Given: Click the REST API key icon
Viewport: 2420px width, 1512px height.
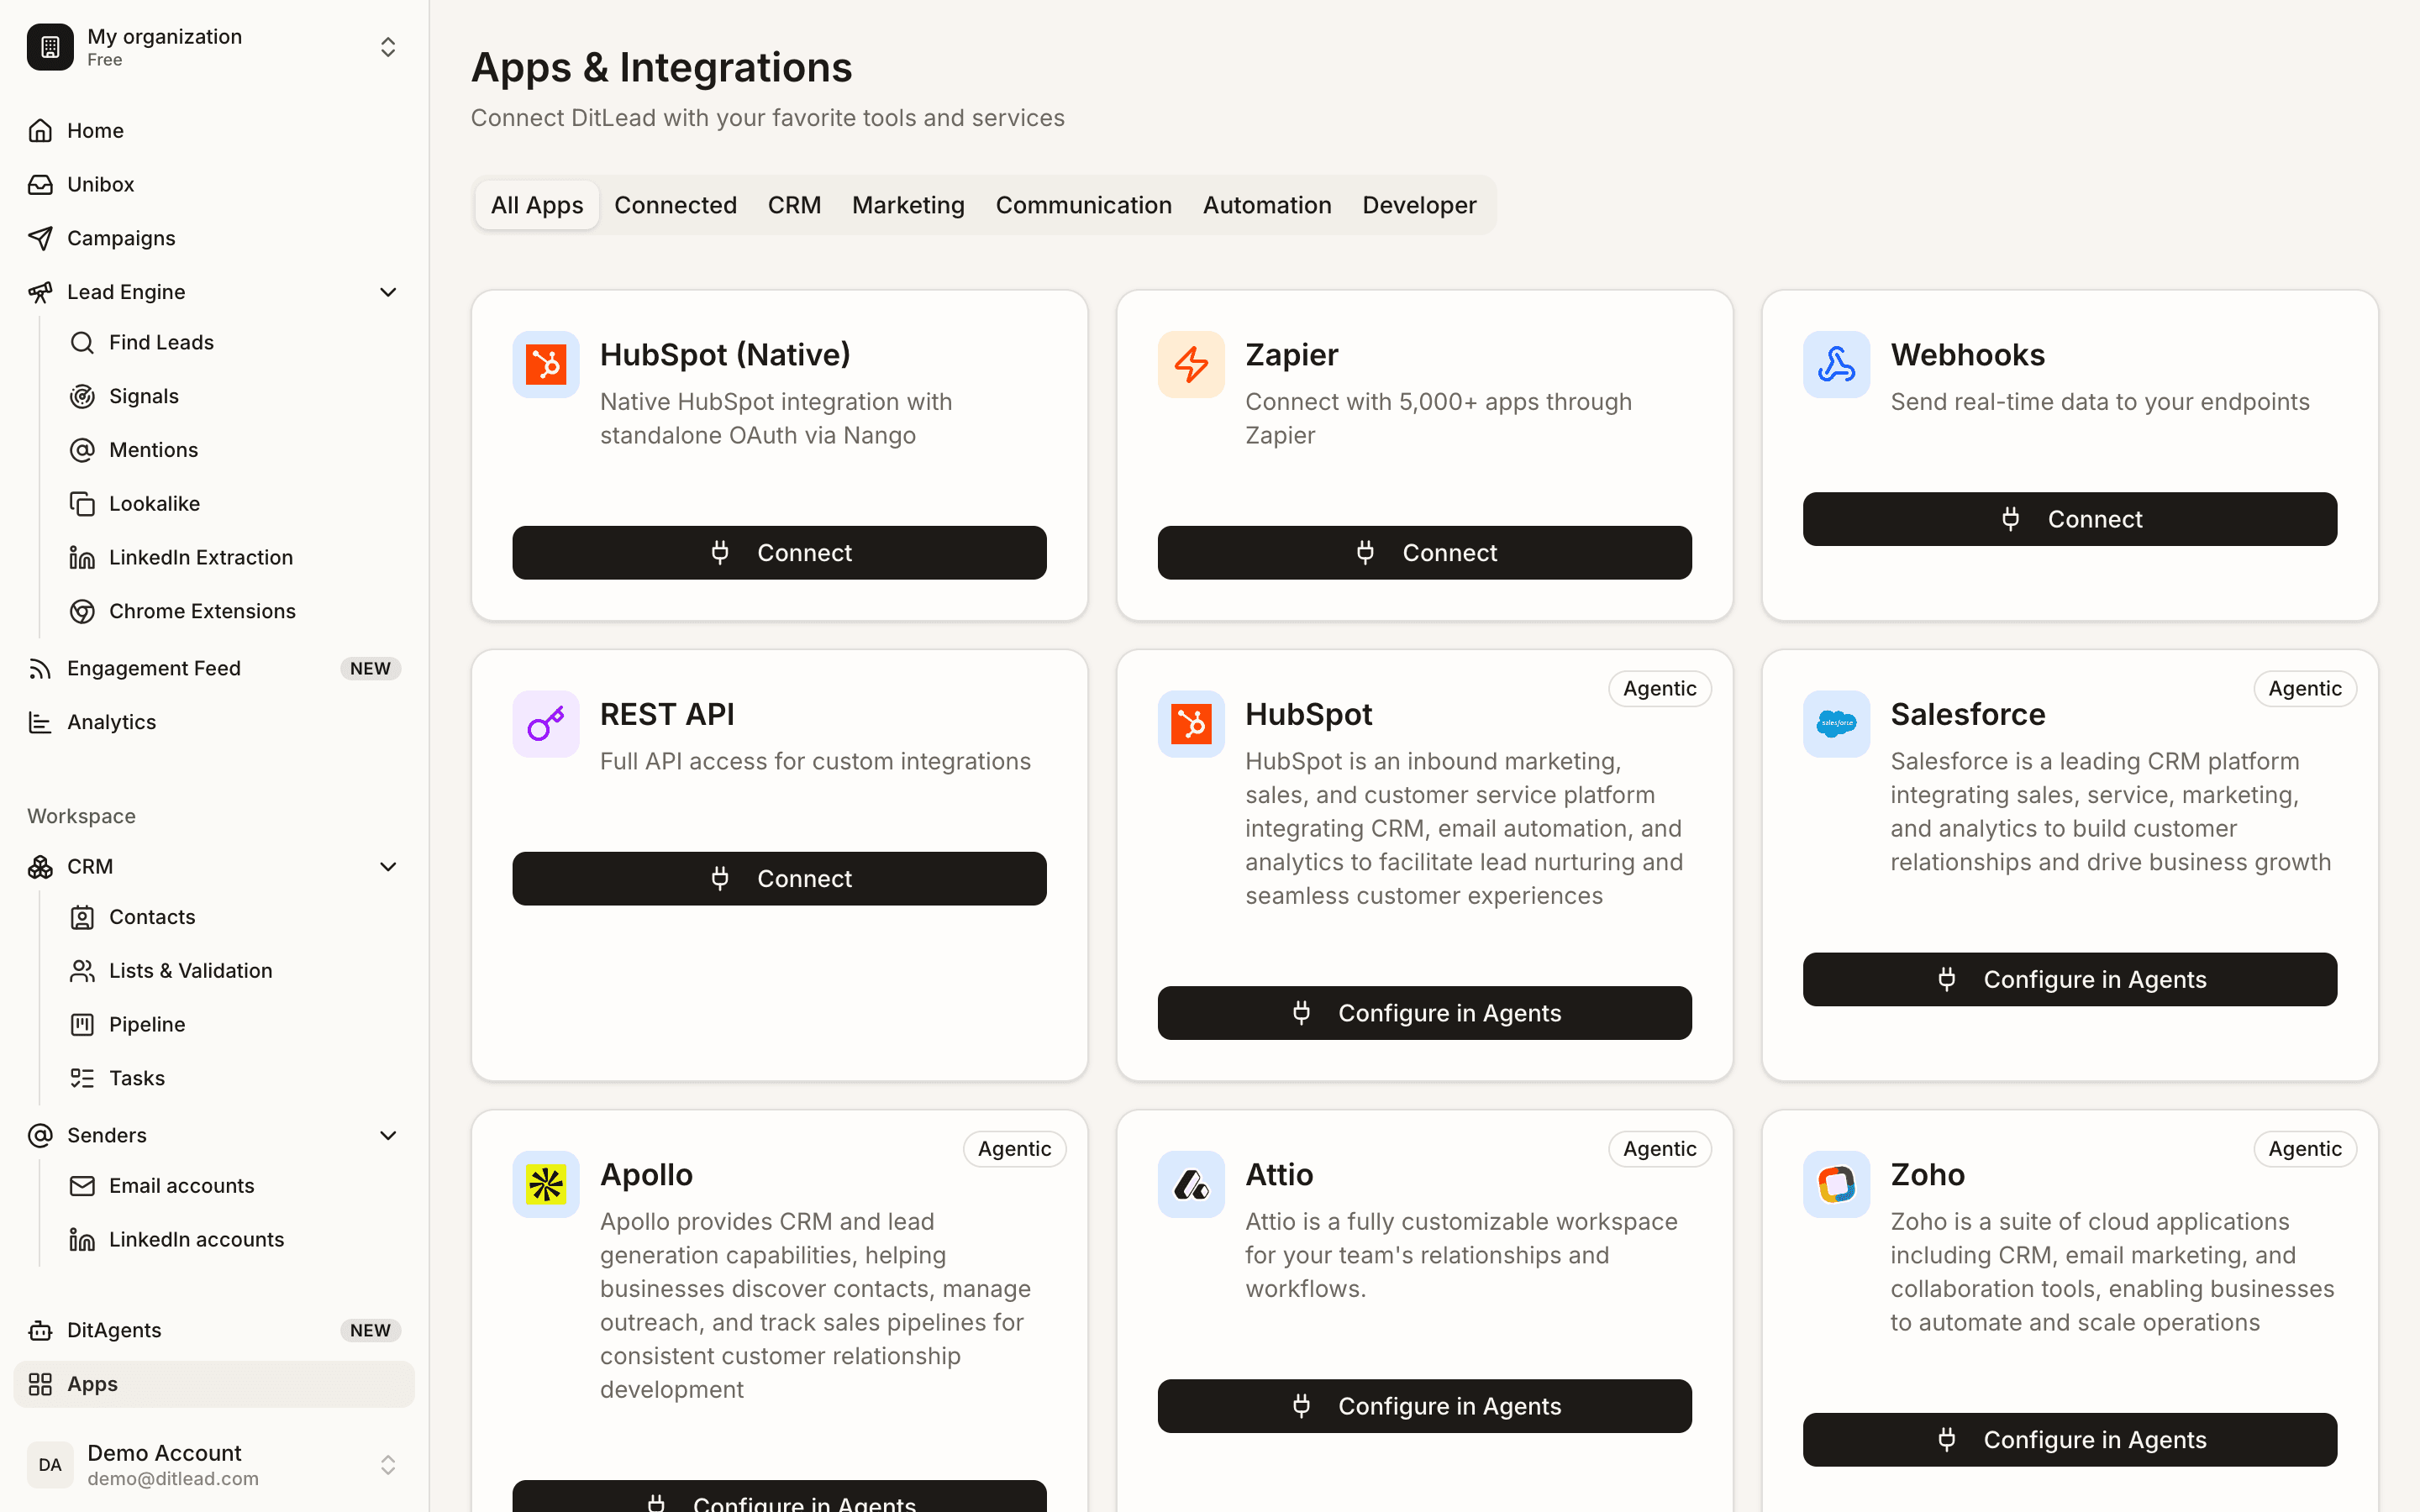Looking at the screenshot, I should pyautogui.click(x=546, y=724).
